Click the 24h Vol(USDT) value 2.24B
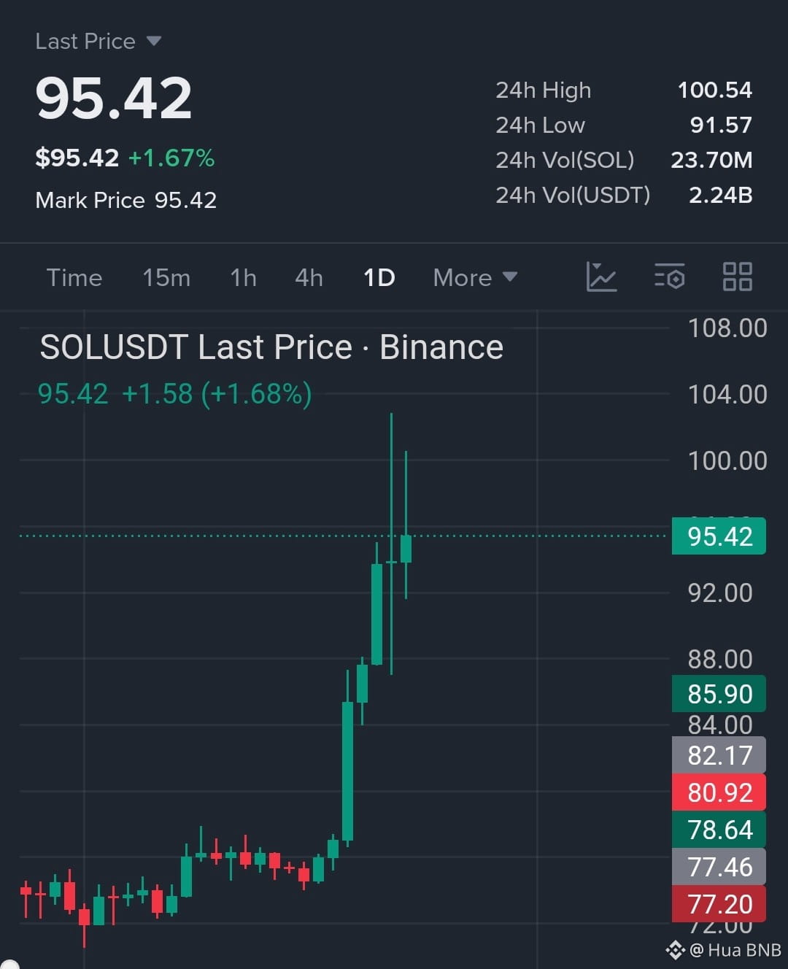Viewport: 788px width, 969px height. click(x=720, y=195)
